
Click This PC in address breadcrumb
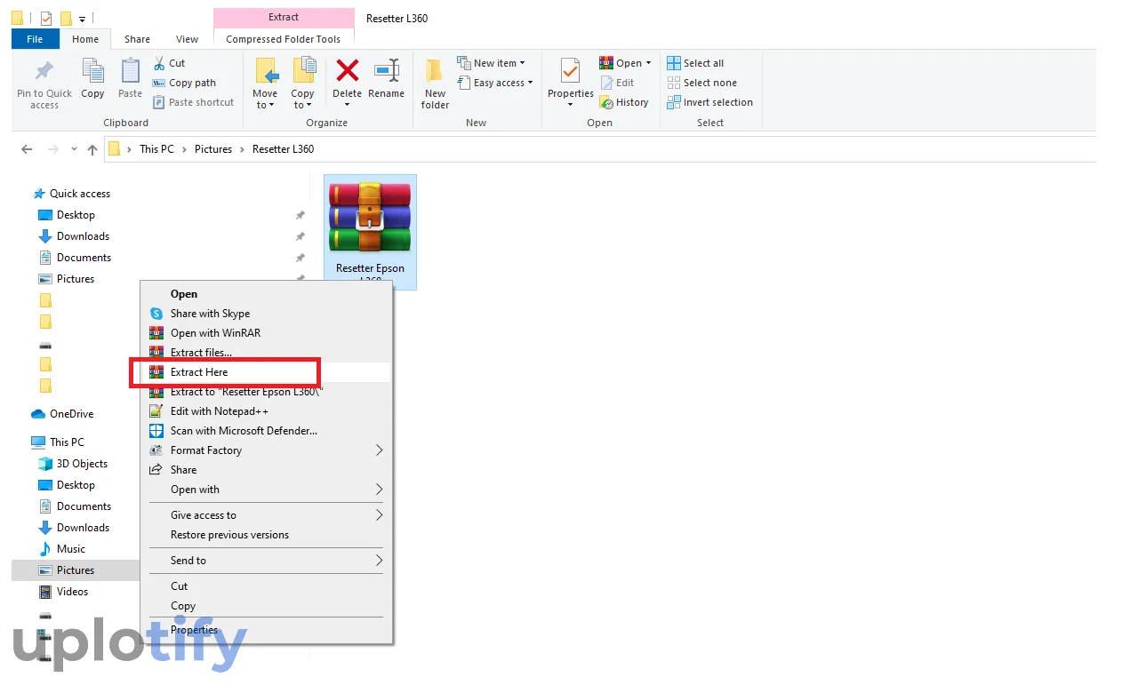(156, 149)
